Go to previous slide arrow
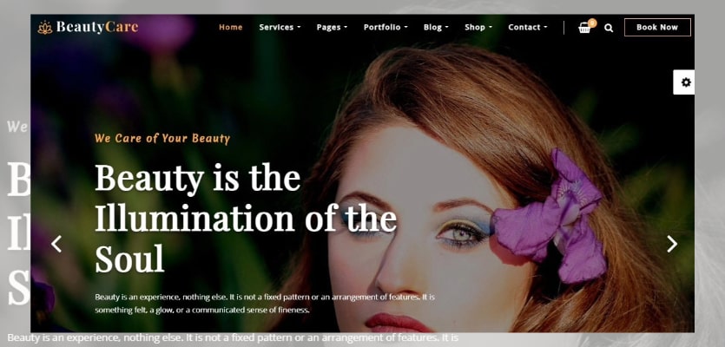This screenshot has height=347, width=725. [x=56, y=244]
